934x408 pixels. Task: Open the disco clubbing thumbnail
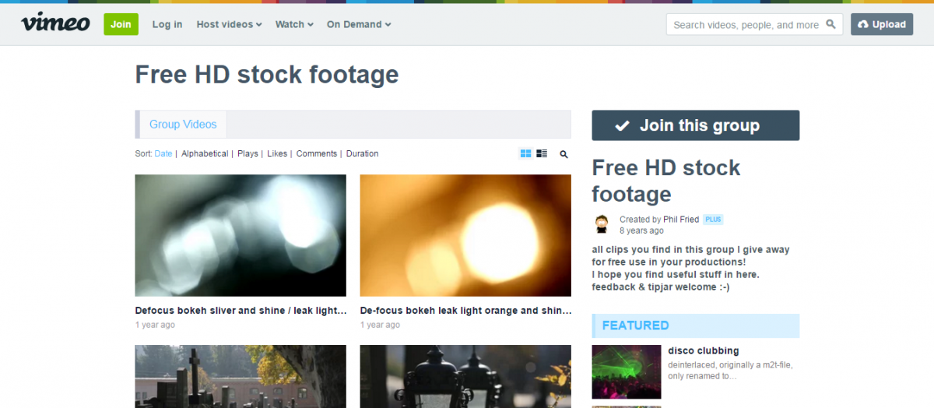click(627, 372)
